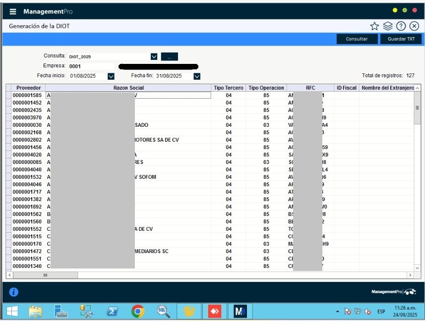Open the hamburger main menu

coord(13,11)
